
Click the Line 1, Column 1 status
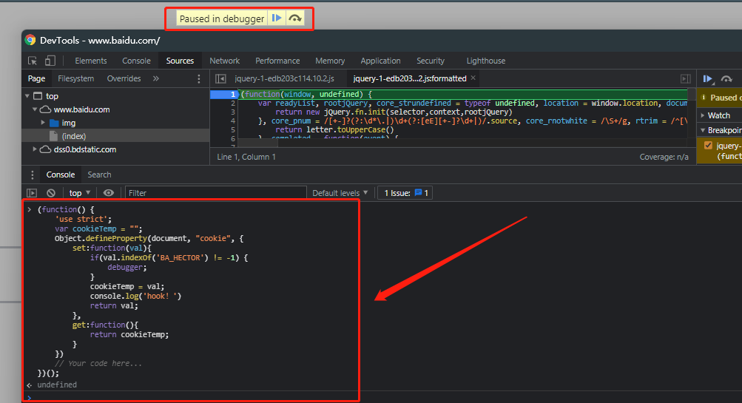coord(246,157)
